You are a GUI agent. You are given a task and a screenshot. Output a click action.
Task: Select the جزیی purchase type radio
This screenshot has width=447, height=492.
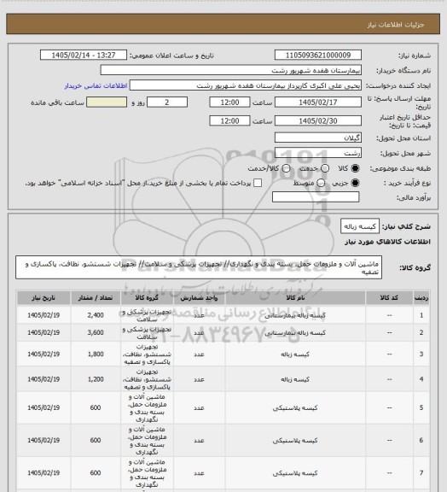(355, 183)
